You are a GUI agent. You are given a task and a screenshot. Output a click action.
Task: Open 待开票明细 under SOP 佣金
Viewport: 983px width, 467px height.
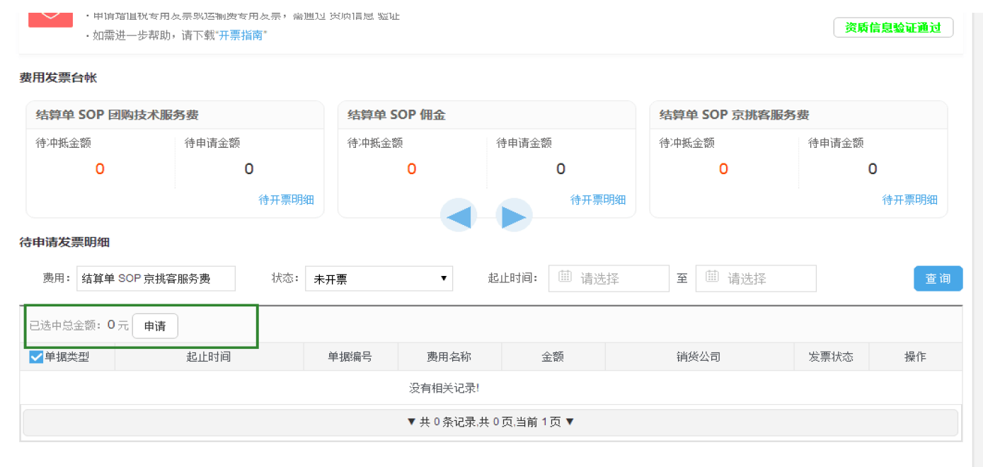coord(598,200)
